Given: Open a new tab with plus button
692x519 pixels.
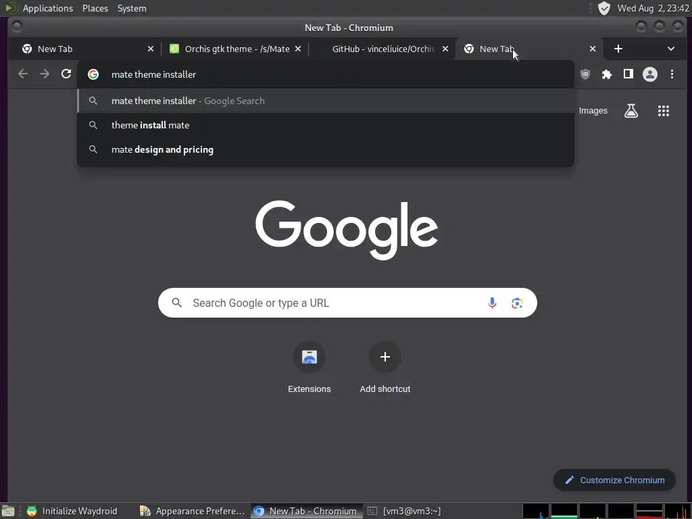Looking at the screenshot, I should tap(618, 49).
